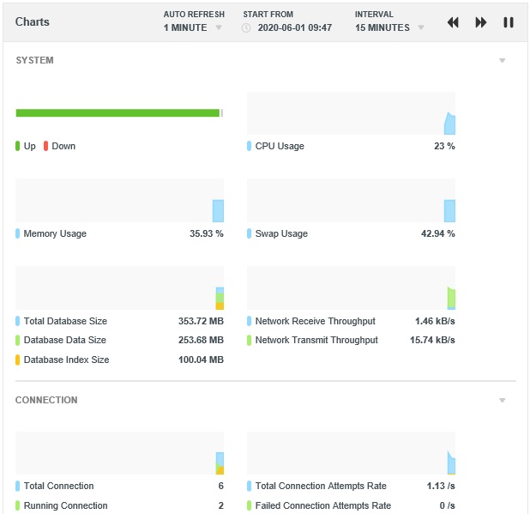Open the Interval 15 MINUTES dropdown
The width and height of the screenshot is (530, 514).
coord(389,27)
